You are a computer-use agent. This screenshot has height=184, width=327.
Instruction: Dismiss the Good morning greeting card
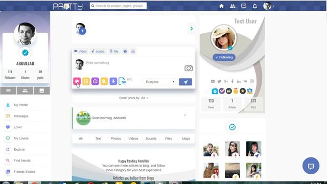pos(185,115)
